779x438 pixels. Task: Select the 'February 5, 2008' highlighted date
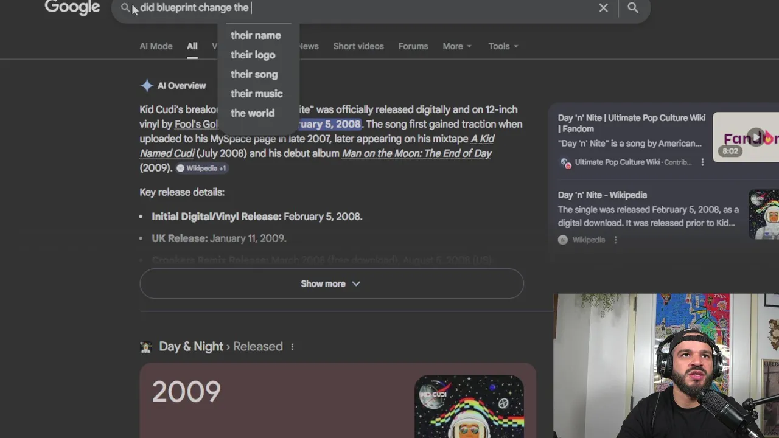click(329, 124)
